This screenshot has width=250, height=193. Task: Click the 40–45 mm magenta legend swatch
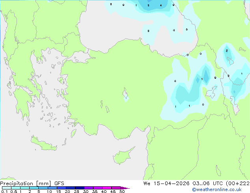[x=107, y=188]
